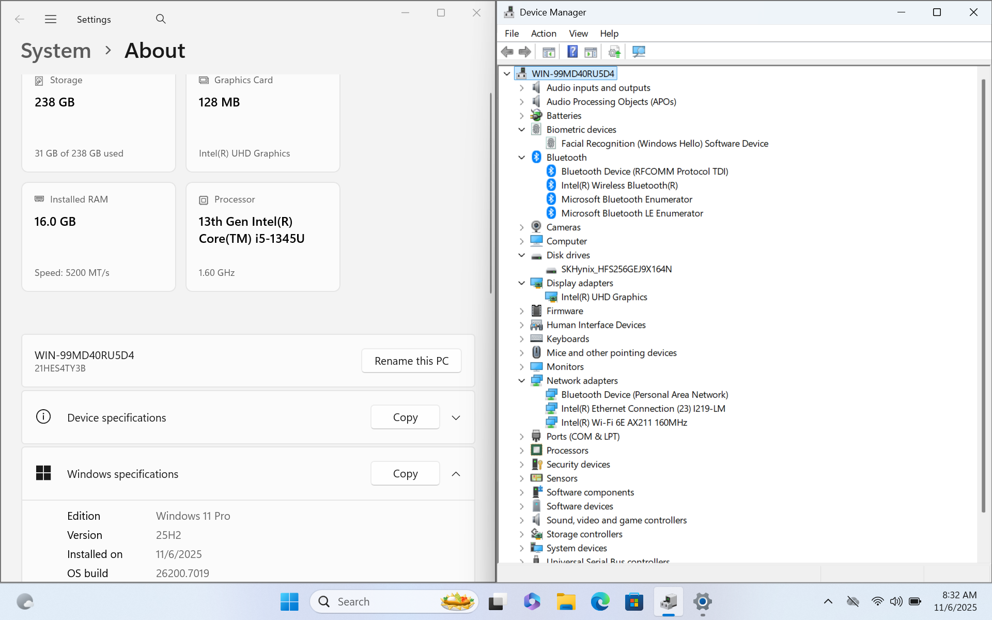Open the Settings hamburger navigation menu

(x=51, y=19)
